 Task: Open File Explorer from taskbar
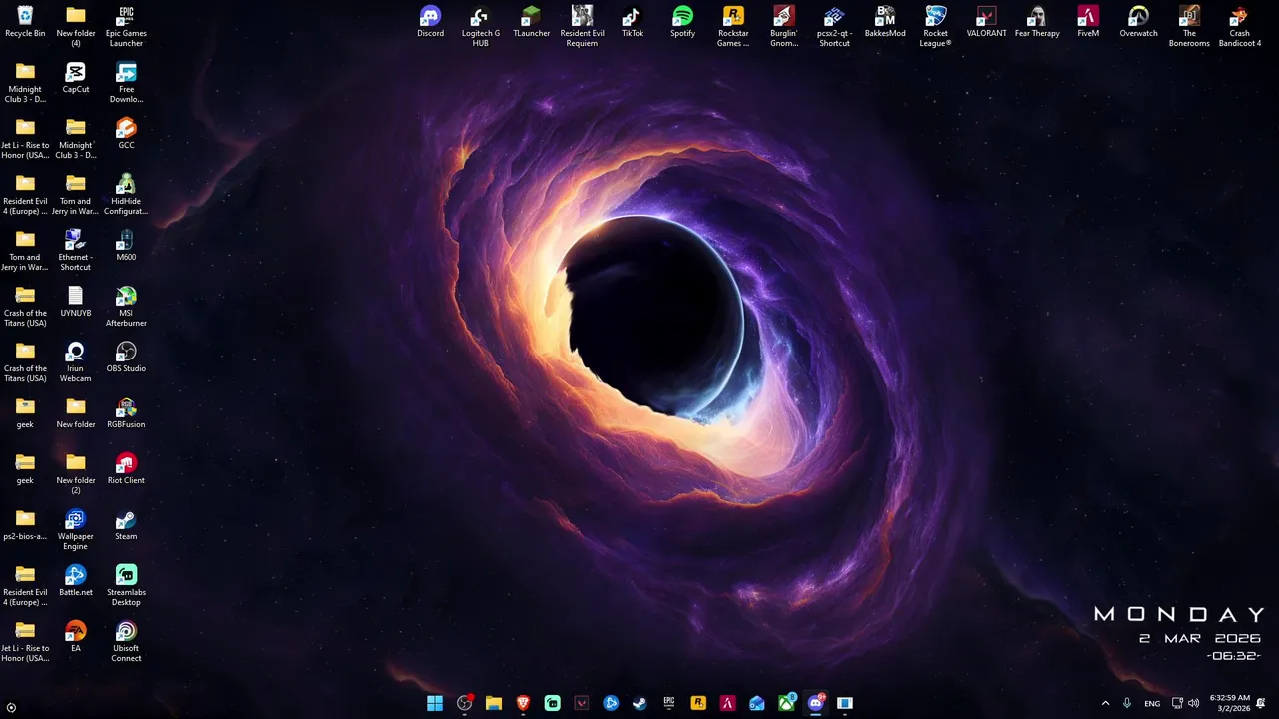pyautogui.click(x=494, y=703)
